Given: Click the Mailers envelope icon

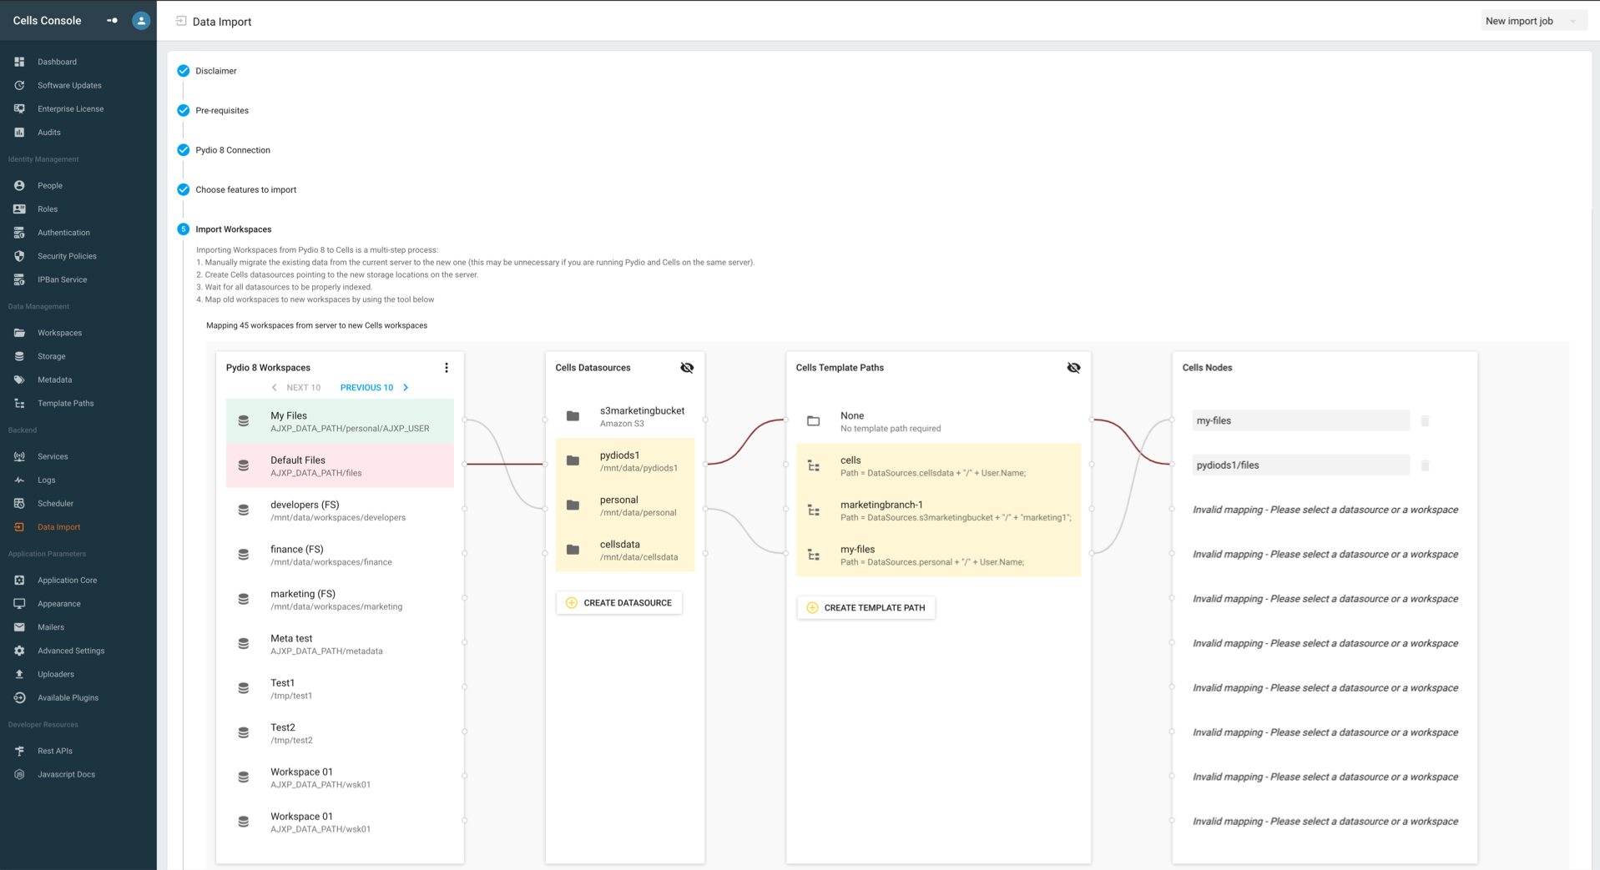Looking at the screenshot, I should tap(19, 627).
